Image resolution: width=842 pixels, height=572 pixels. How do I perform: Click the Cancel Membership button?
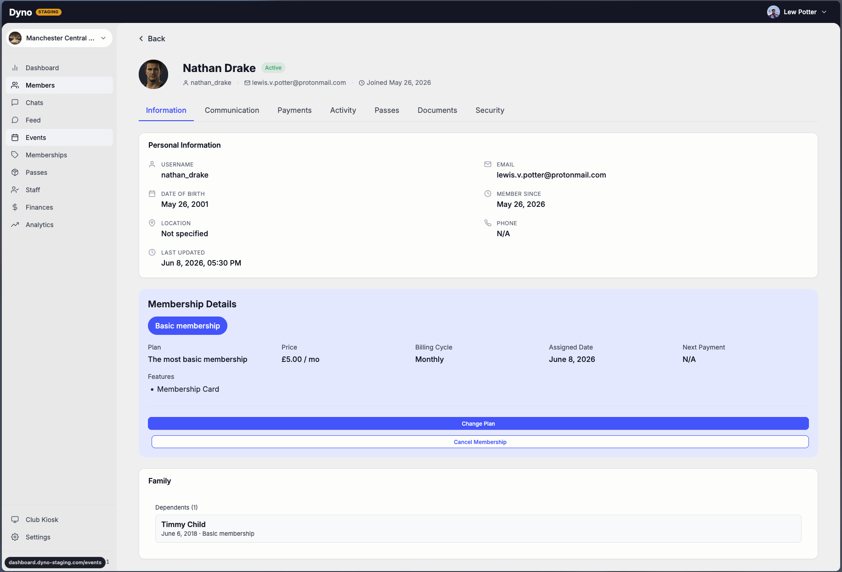[x=480, y=442]
